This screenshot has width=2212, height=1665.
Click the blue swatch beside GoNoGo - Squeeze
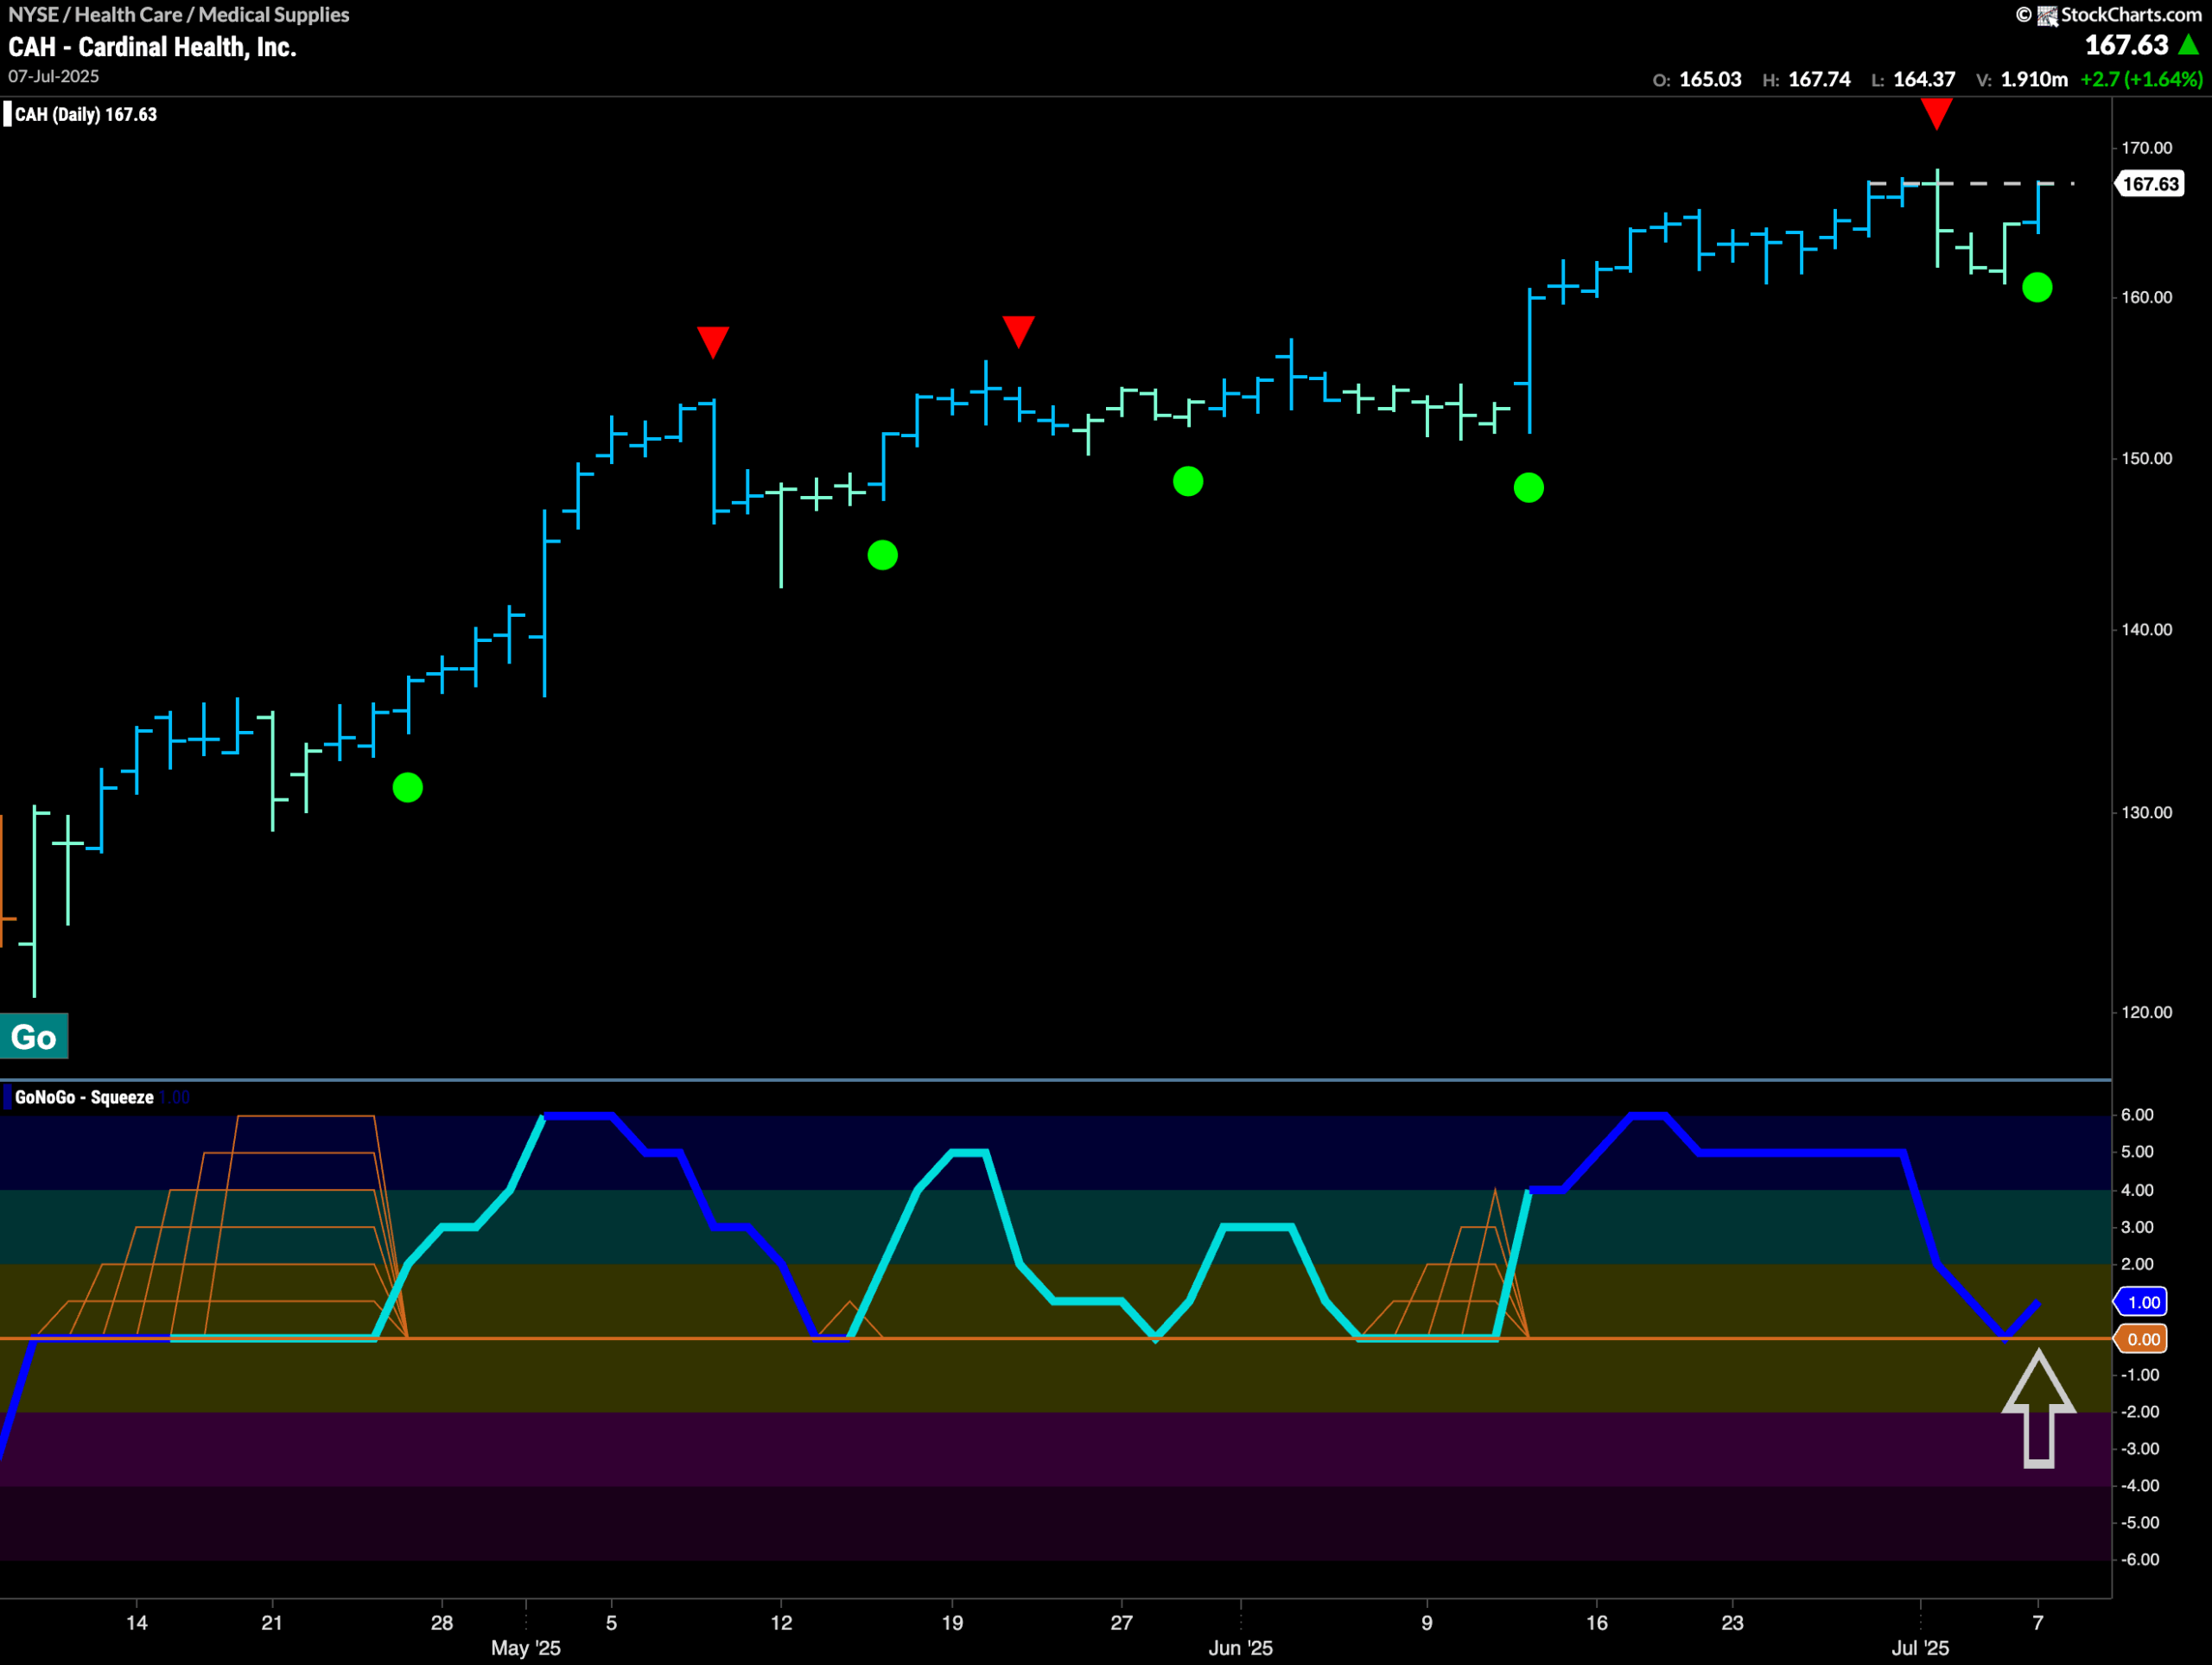7,1097
